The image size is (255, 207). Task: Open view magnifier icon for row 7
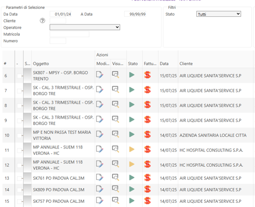[115, 89]
